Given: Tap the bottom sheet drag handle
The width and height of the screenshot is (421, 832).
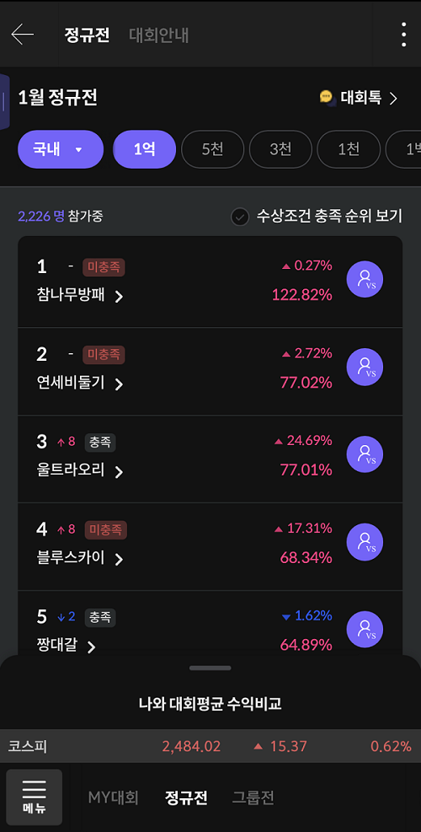Looking at the screenshot, I should (210, 668).
